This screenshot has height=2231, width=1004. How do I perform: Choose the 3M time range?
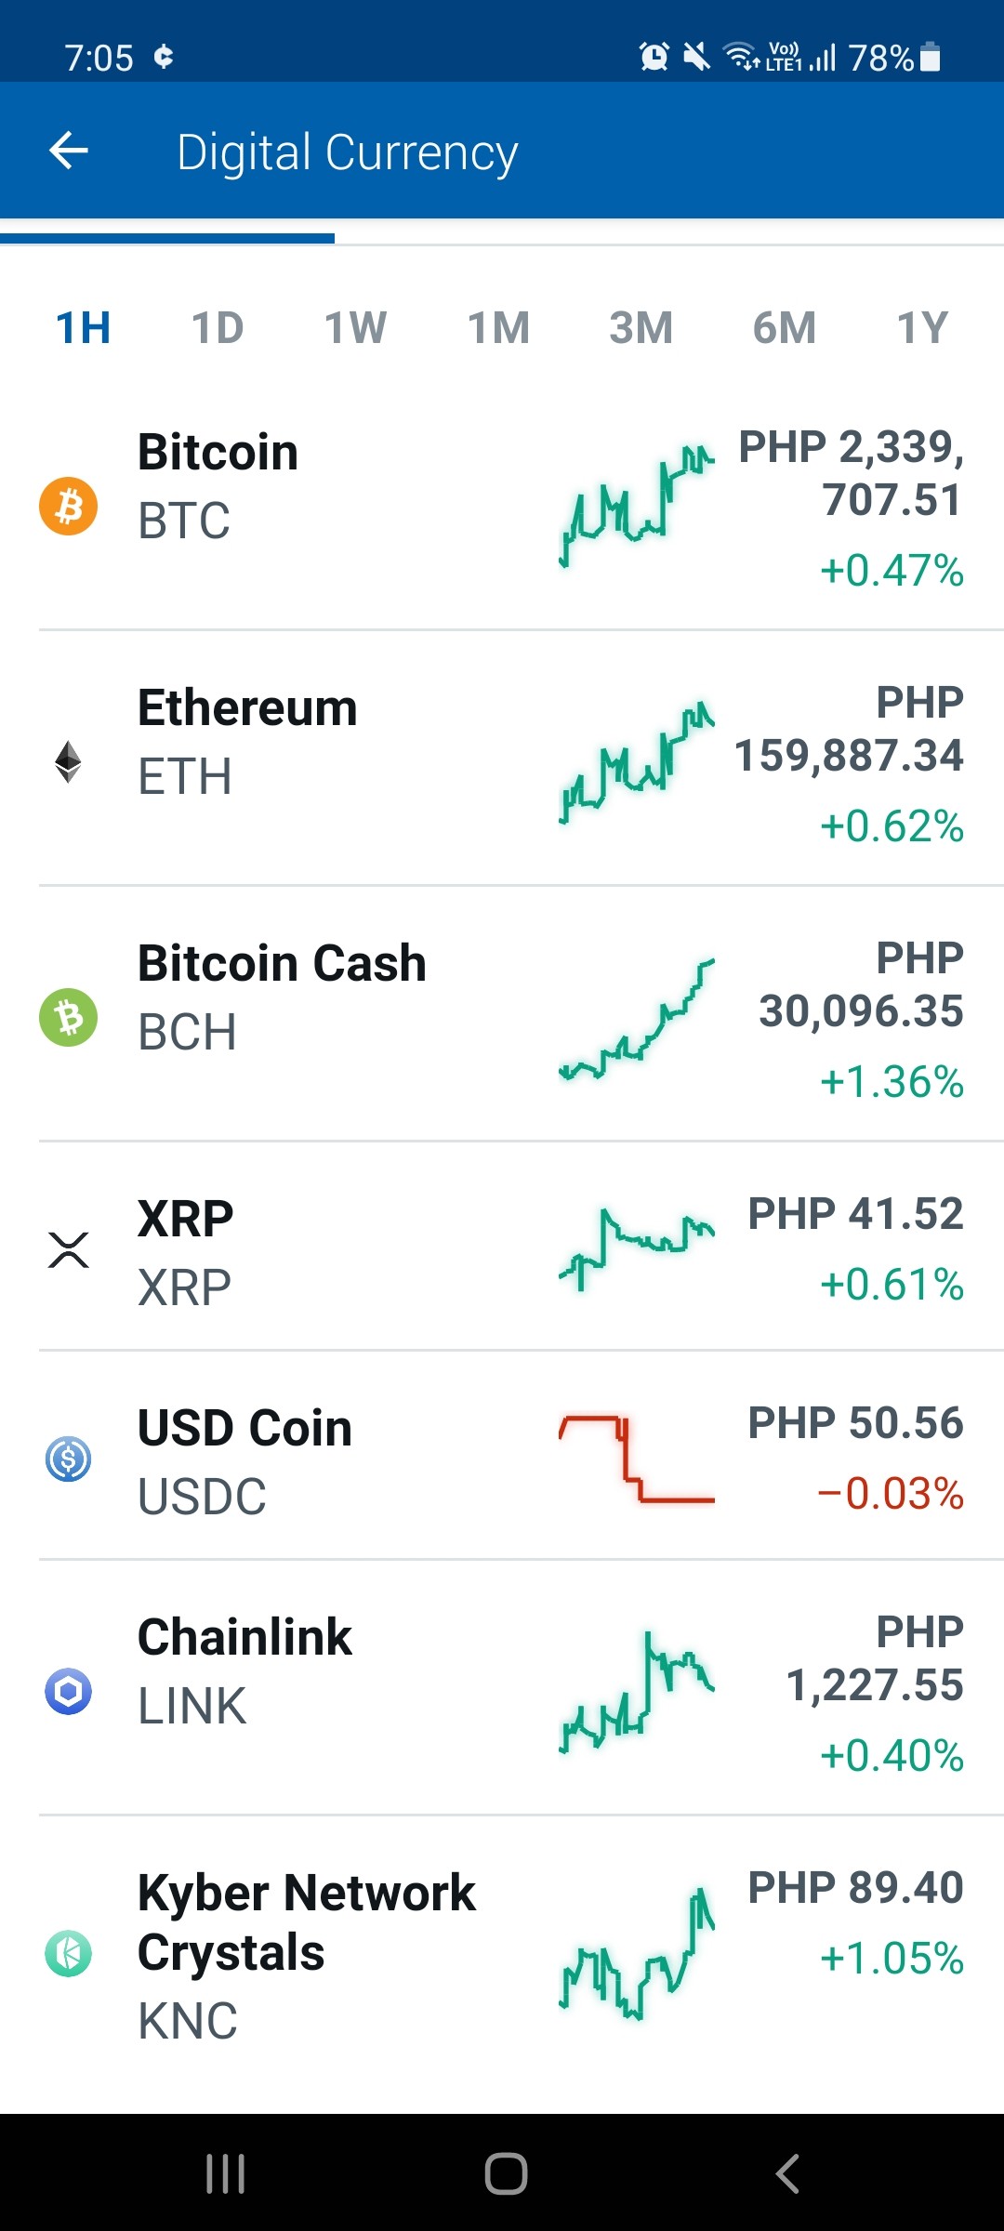point(641,328)
